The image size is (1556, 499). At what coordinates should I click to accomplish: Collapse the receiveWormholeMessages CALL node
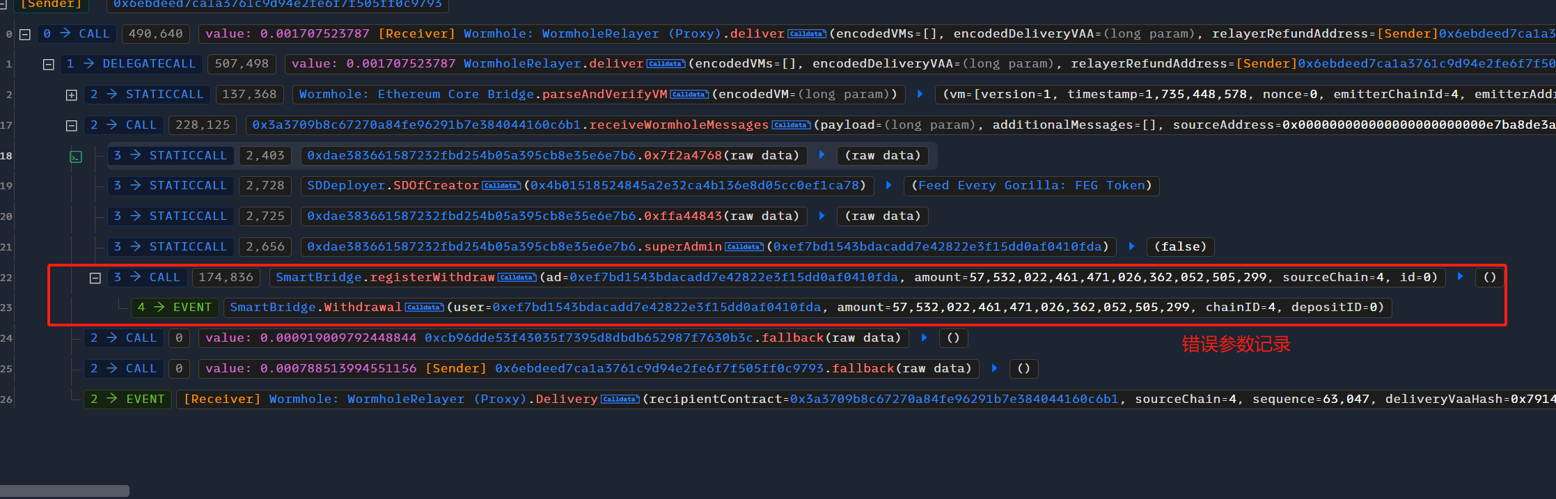(72, 125)
